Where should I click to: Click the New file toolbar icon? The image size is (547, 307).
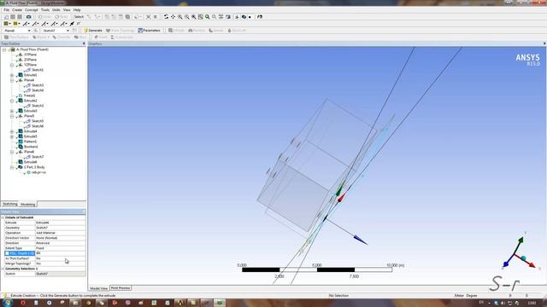[6, 17]
